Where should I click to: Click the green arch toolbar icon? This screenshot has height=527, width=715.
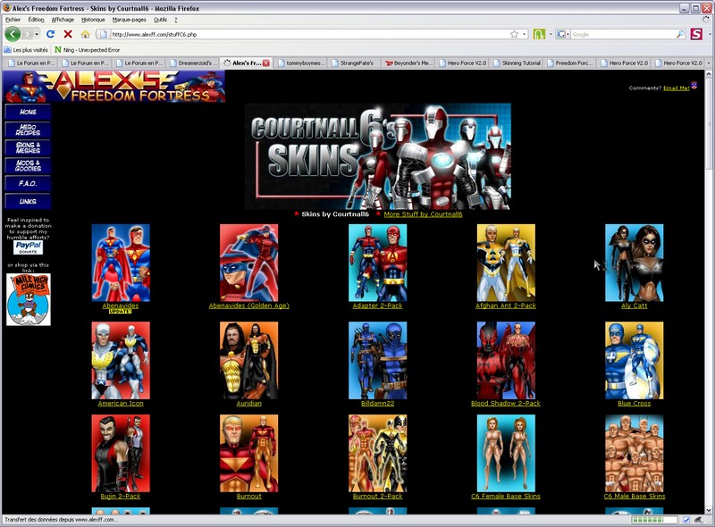tap(539, 34)
